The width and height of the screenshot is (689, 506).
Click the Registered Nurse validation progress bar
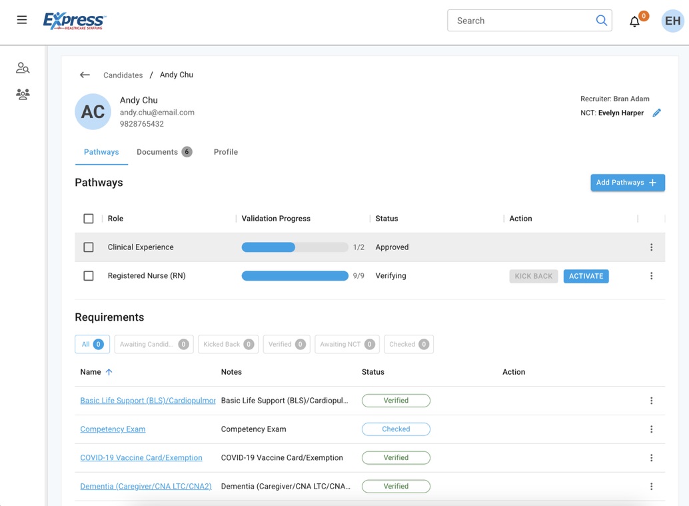click(295, 276)
